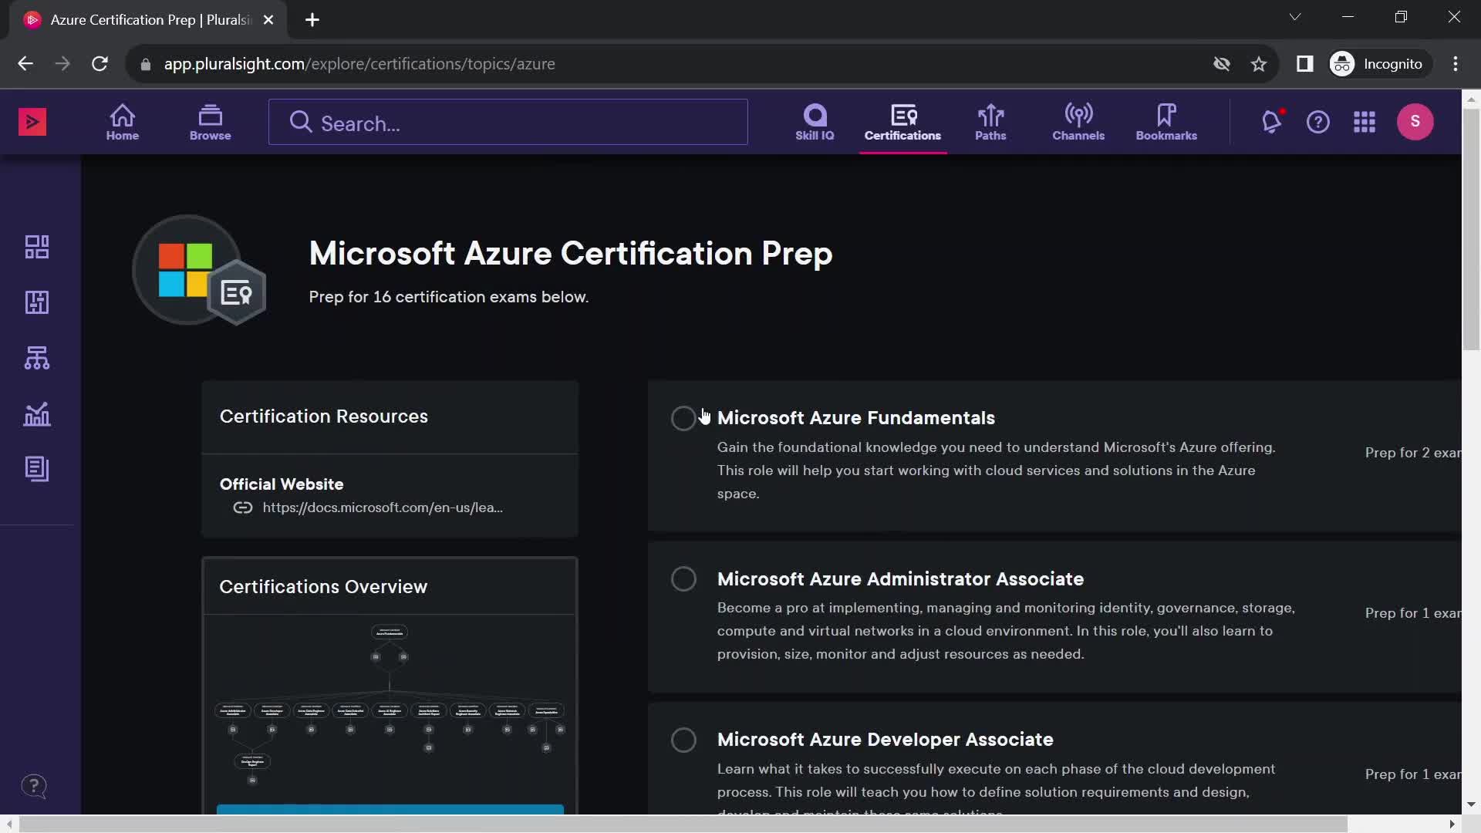
Task: Open Skill IQ from the navbar
Action: click(x=815, y=123)
